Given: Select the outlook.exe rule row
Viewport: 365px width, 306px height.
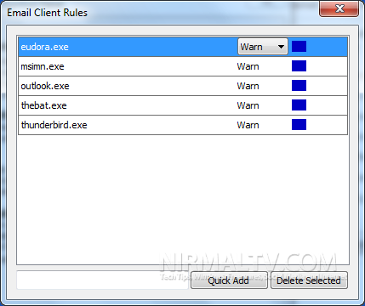Looking at the screenshot, I should click(x=183, y=86).
